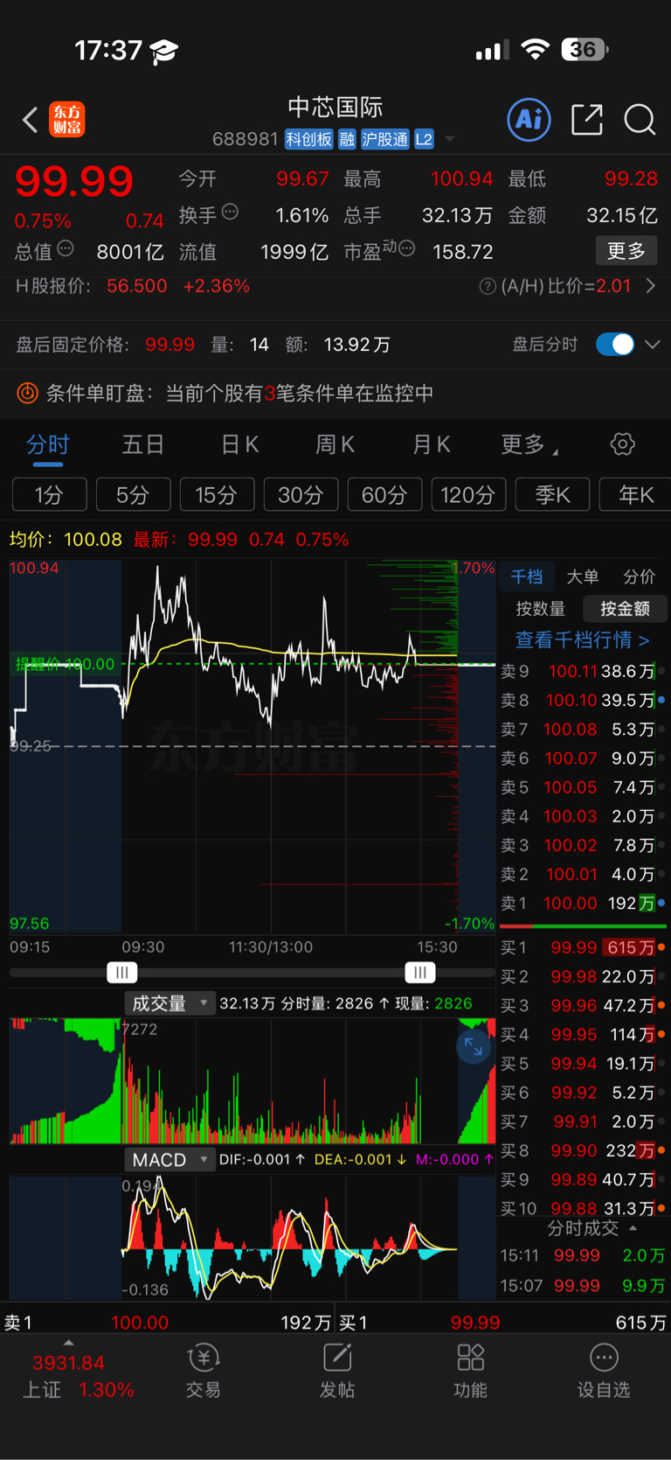
Task: Tap info icon beside 市盈动
Action: (406, 248)
